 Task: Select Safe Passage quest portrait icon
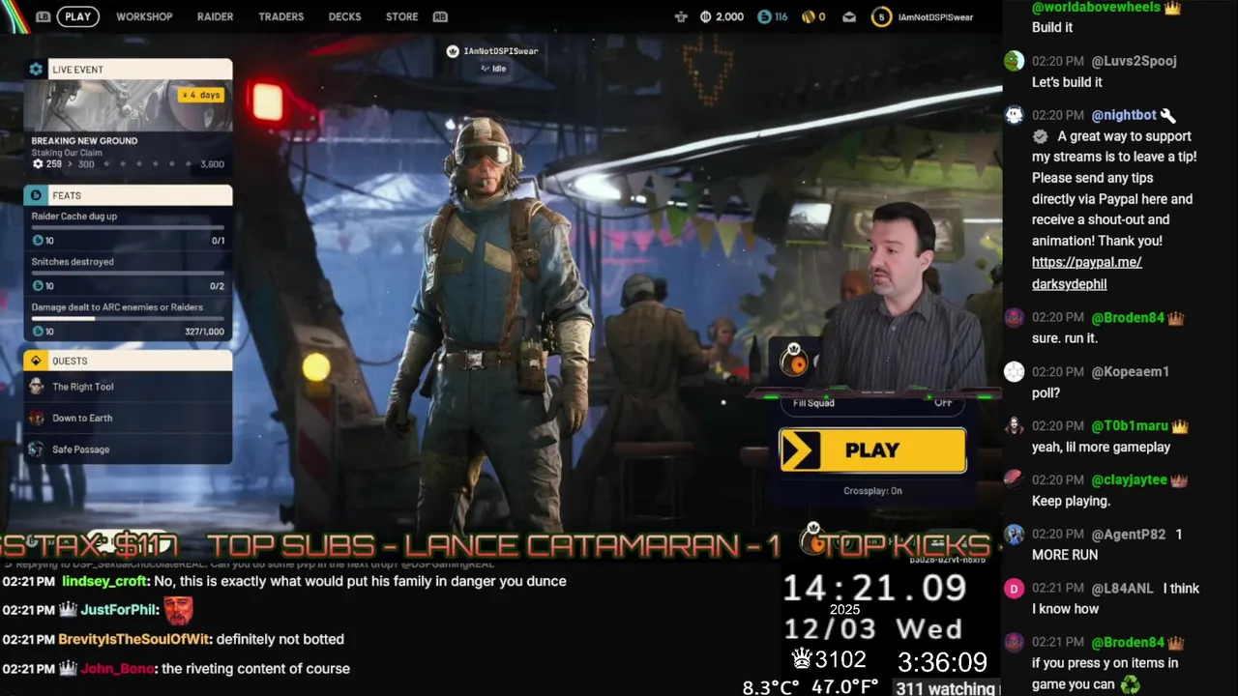click(36, 449)
